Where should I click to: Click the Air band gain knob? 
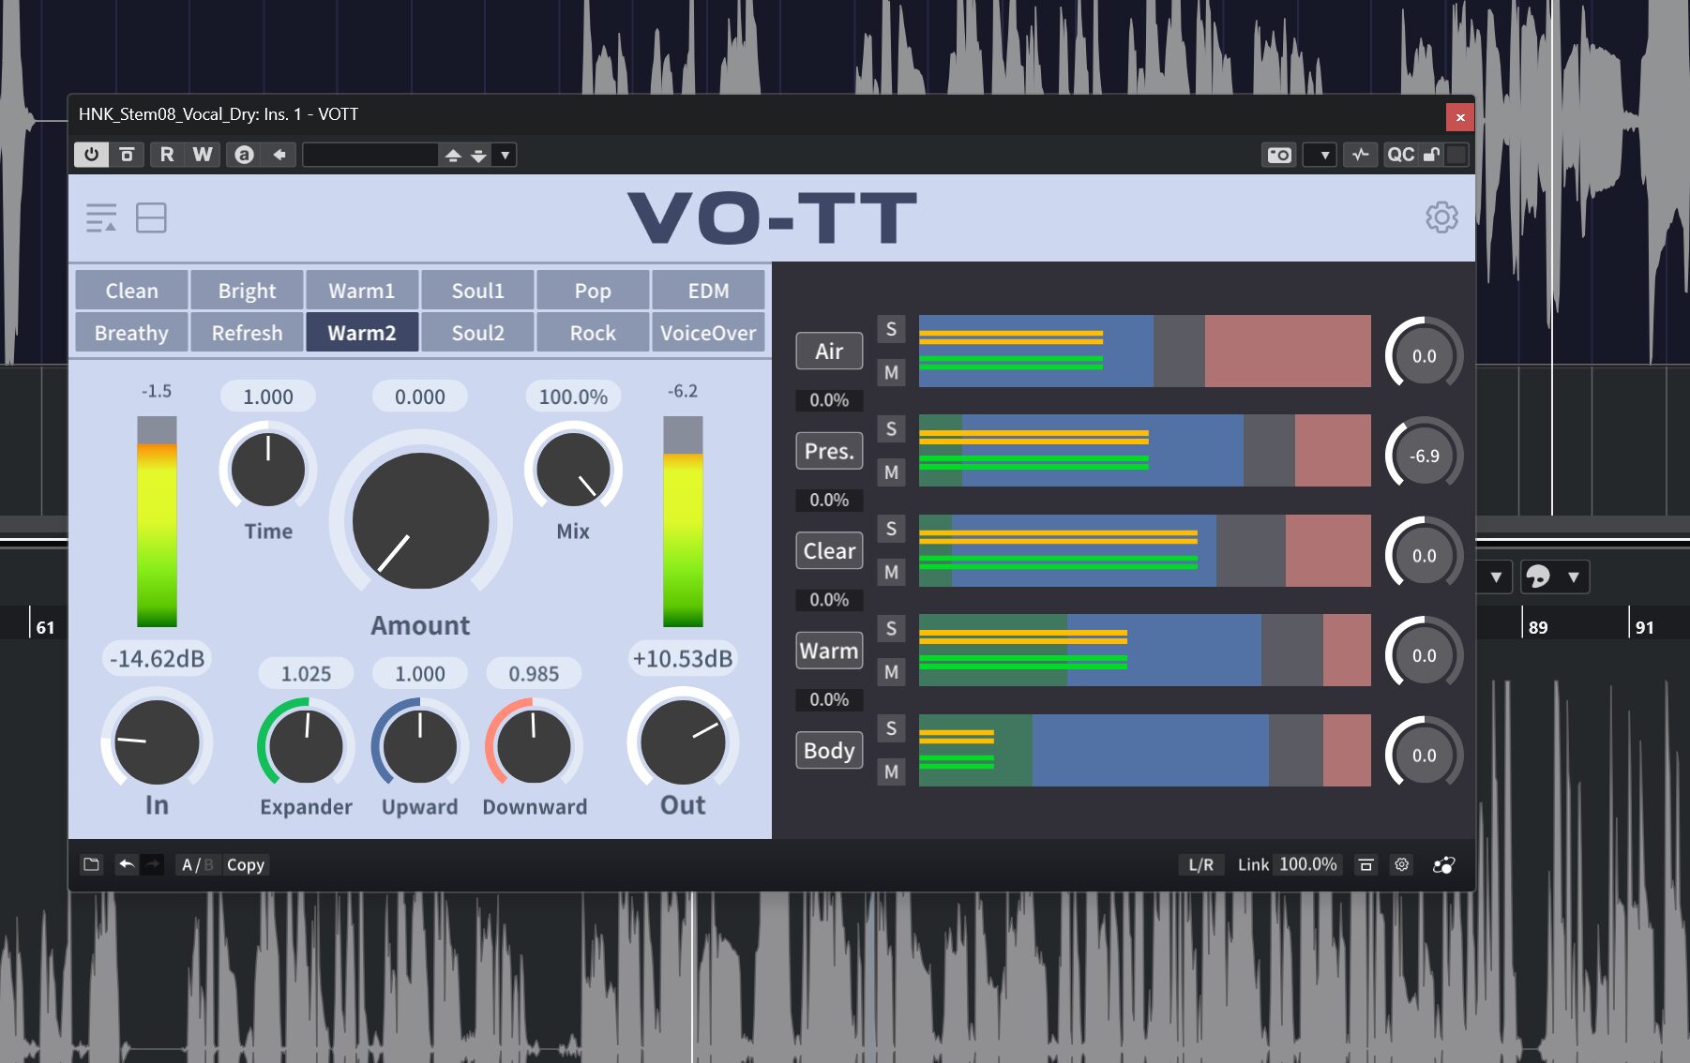(1424, 356)
